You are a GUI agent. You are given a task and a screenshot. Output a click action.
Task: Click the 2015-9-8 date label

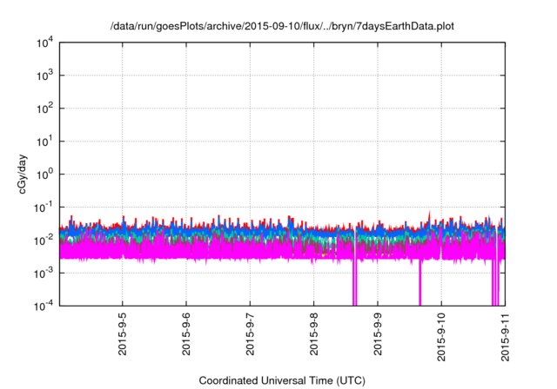click(313, 334)
